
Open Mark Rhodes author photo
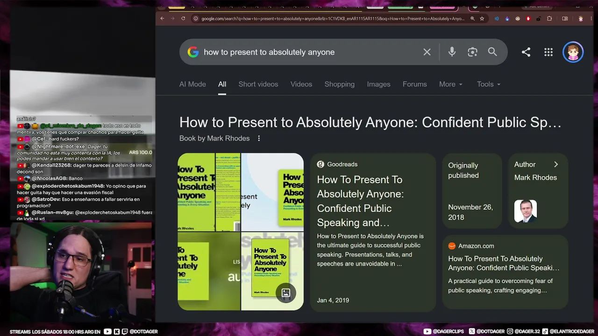pos(526,211)
